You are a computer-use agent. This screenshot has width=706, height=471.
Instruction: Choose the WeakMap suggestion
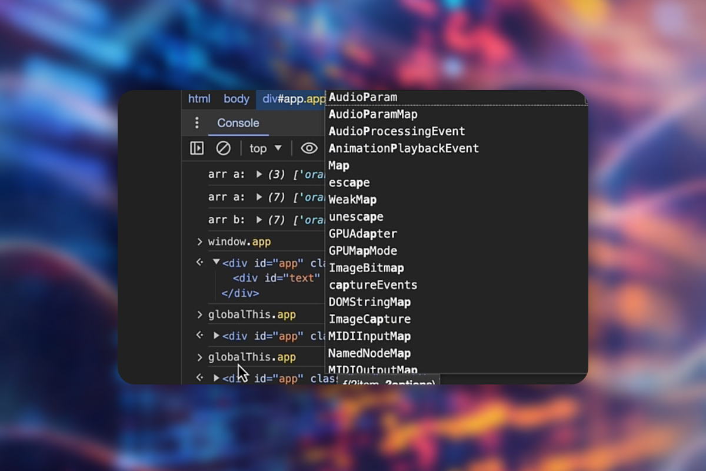coord(456,200)
